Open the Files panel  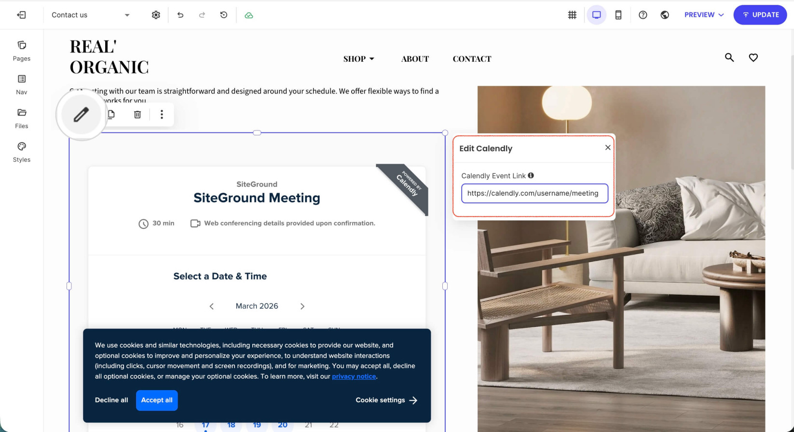tap(22, 118)
